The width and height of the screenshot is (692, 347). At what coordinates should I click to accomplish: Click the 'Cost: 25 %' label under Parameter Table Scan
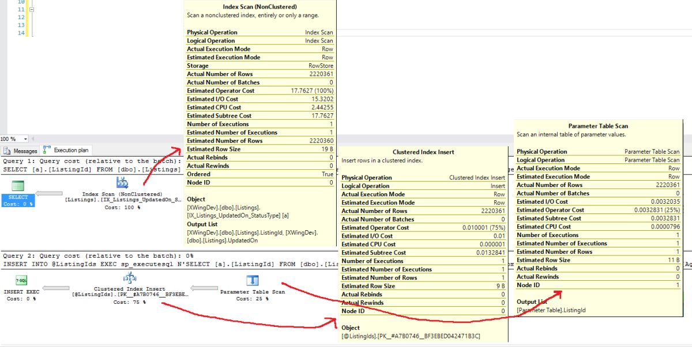[x=253, y=299]
